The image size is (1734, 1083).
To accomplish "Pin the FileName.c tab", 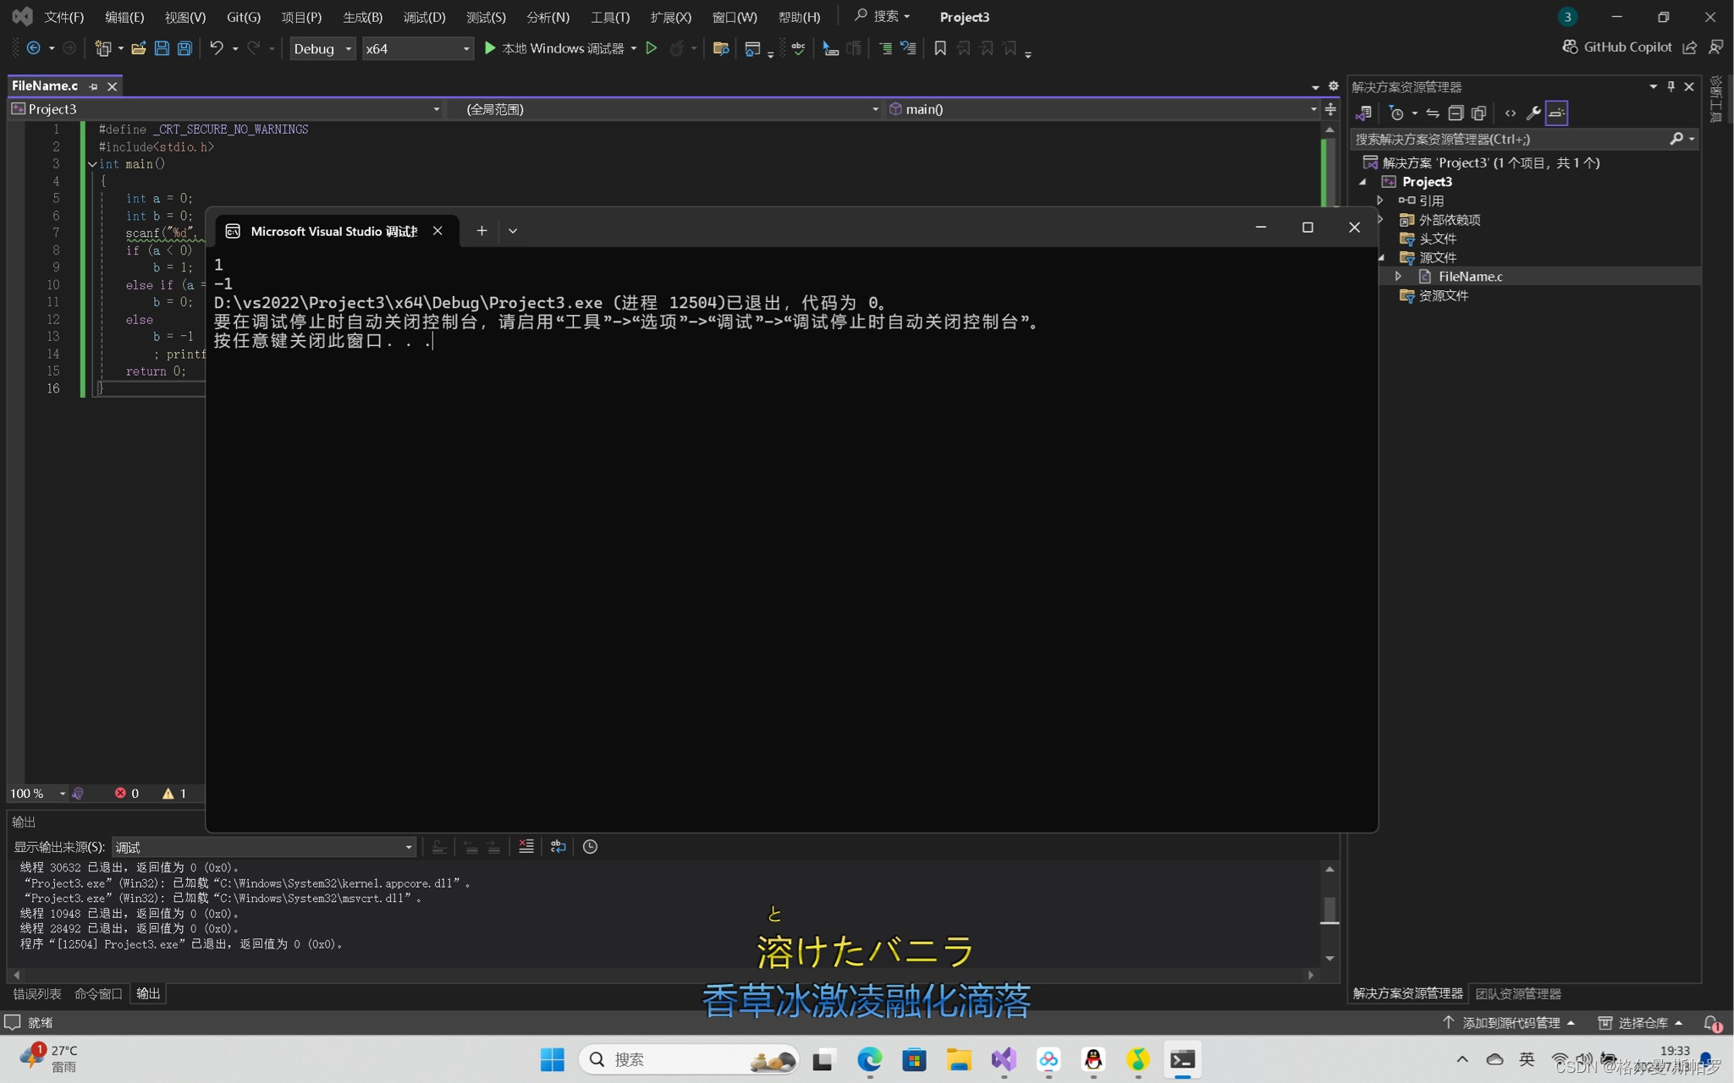I will [x=93, y=86].
